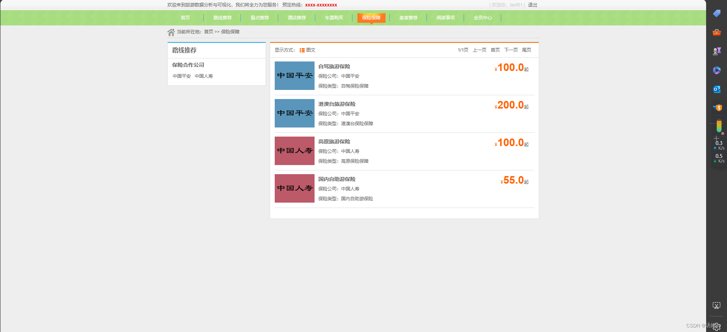Open 酒店推荐 navigation tab
The image size is (727, 332).
(297, 18)
